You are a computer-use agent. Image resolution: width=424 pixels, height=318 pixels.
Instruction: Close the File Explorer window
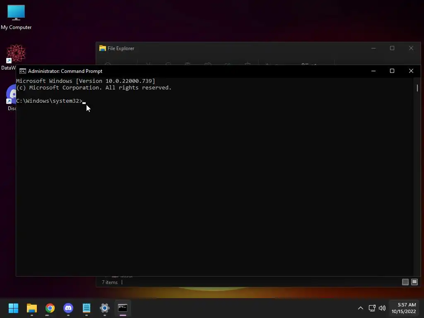coord(411,48)
